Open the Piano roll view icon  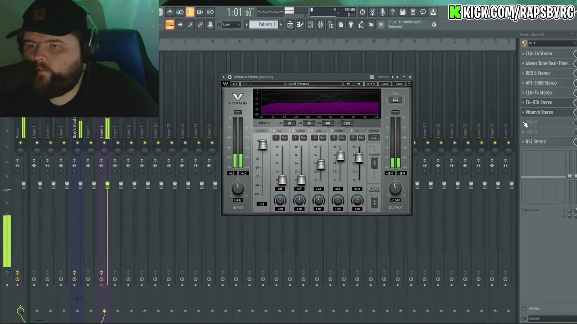coord(300,24)
